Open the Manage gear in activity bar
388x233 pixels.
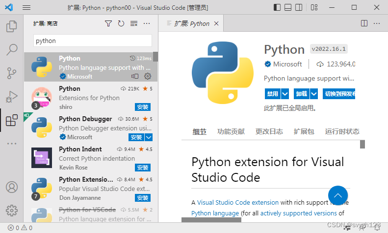[12, 211]
